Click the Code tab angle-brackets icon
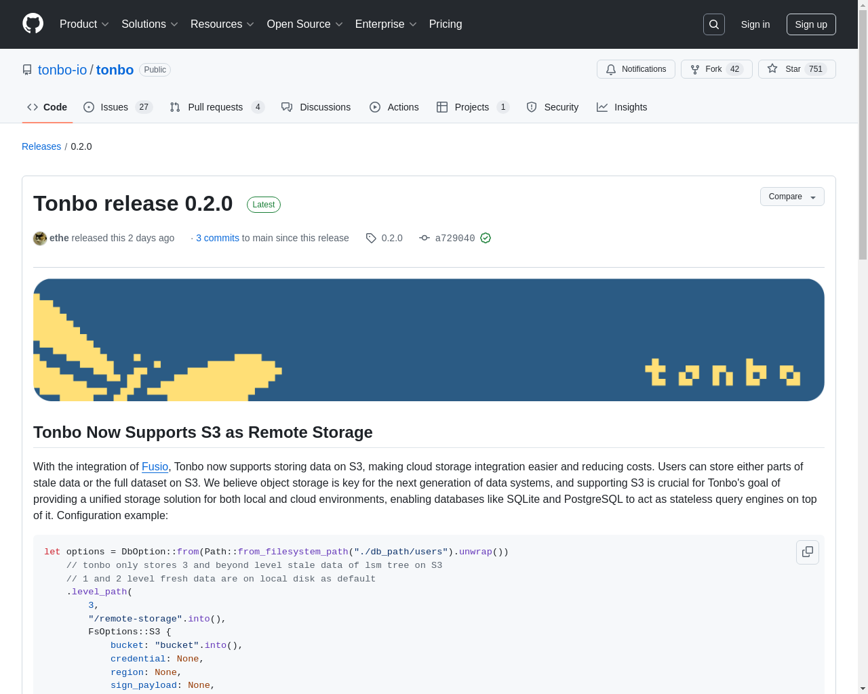Viewport: 868px width, 694px height. [x=33, y=107]
